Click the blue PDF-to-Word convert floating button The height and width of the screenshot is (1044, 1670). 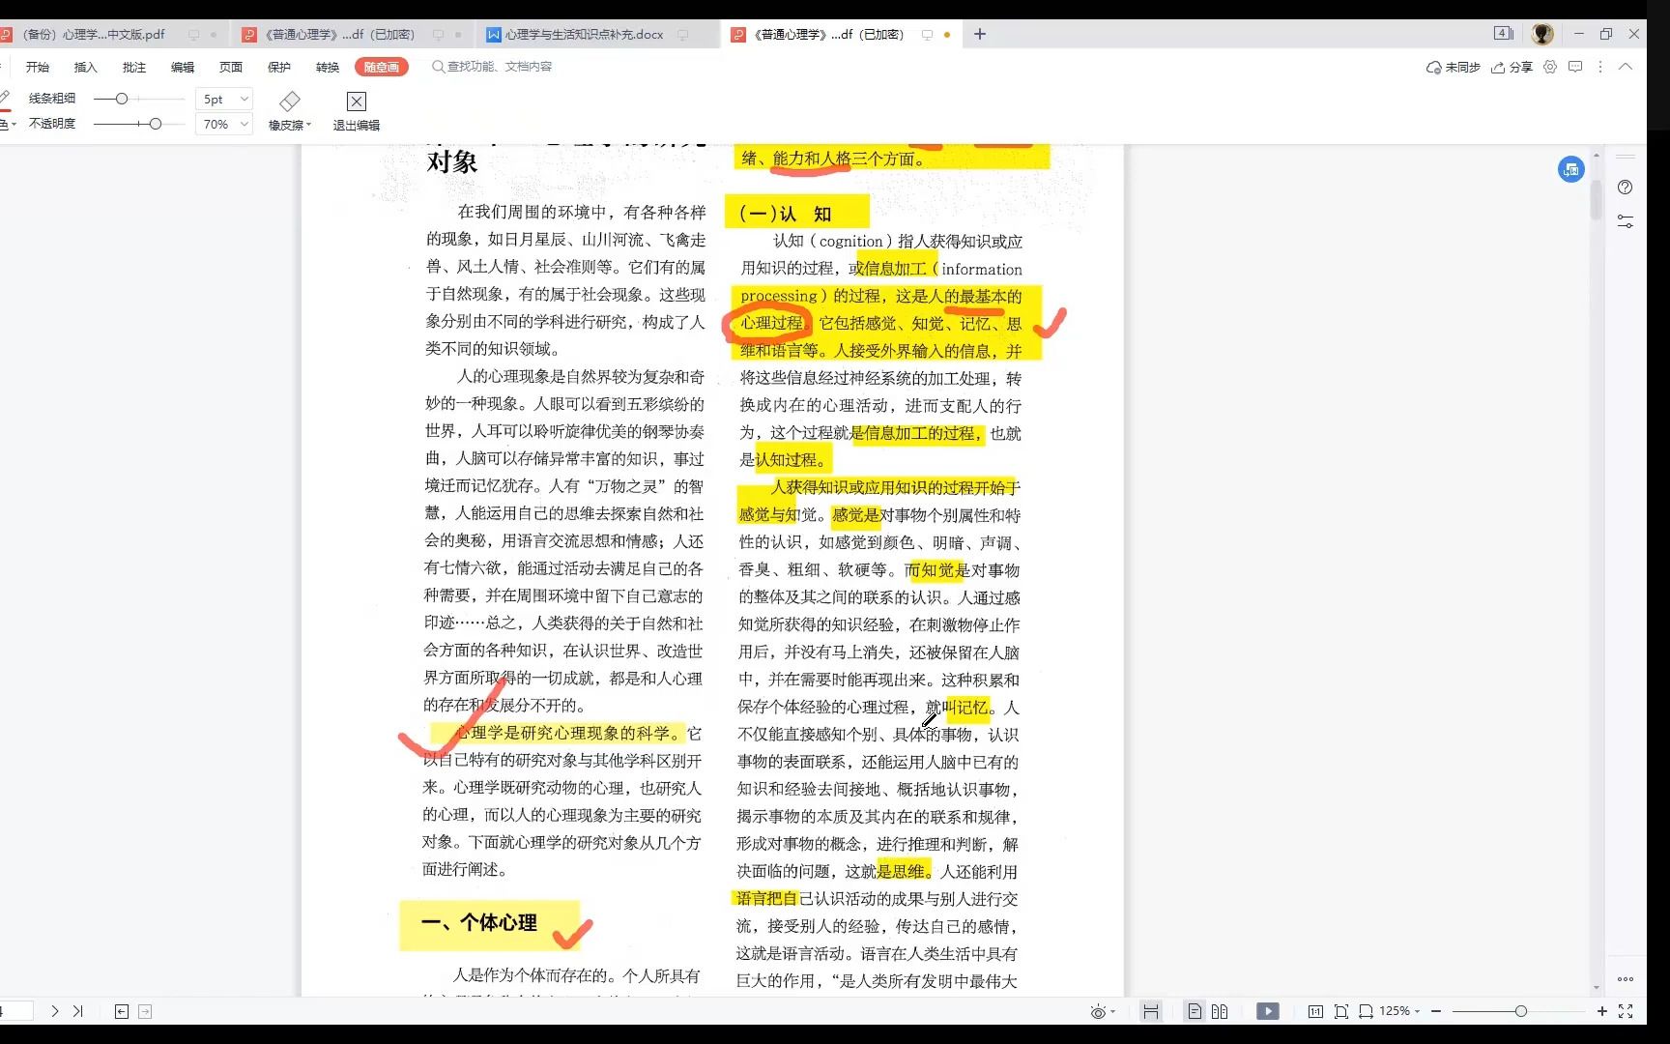(1571, 170)
